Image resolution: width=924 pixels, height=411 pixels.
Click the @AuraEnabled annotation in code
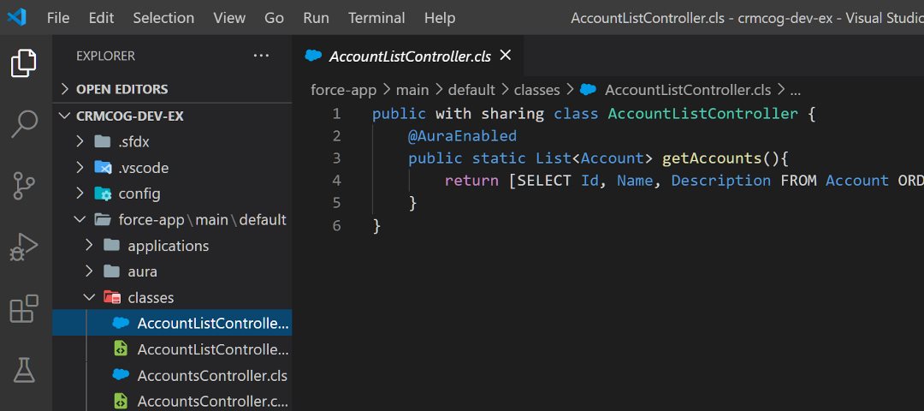pos(463,135)
